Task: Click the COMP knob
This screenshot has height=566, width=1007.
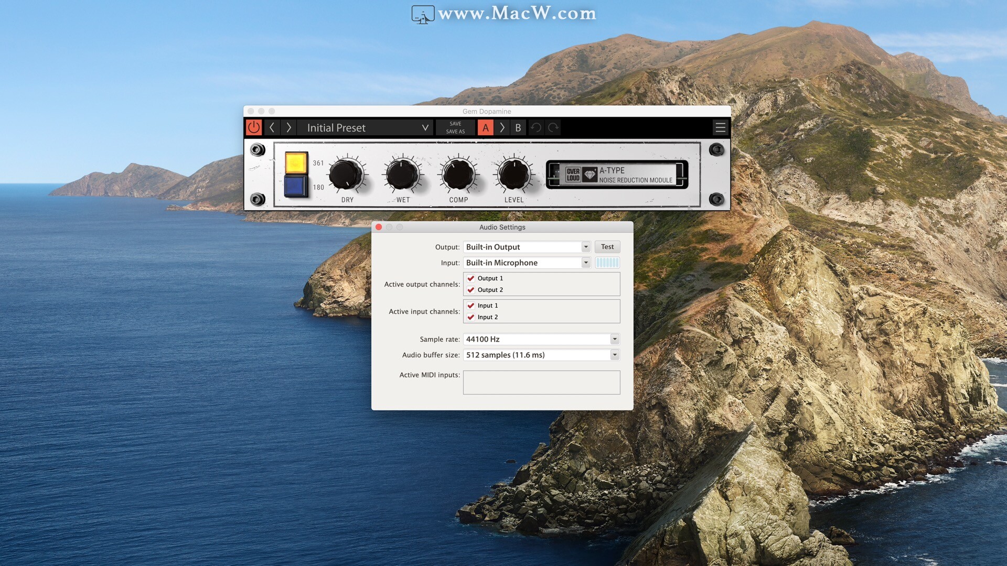Action: (458, 175)
